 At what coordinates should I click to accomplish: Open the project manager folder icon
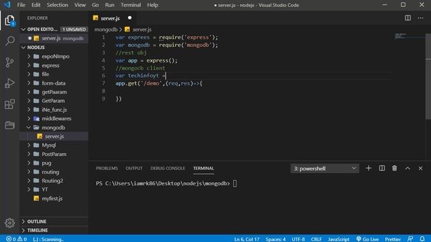(9, 125)
